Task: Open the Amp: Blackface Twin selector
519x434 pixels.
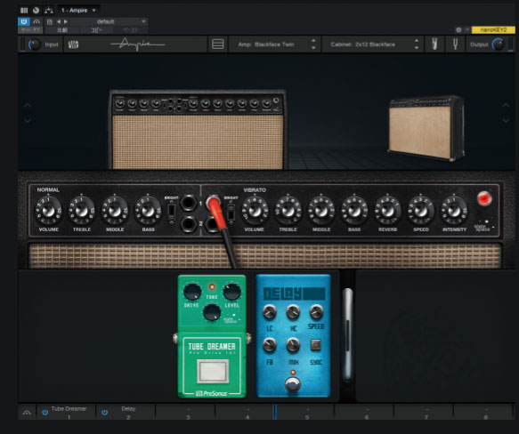Action: pyautogui.click(x=266, y=44)
